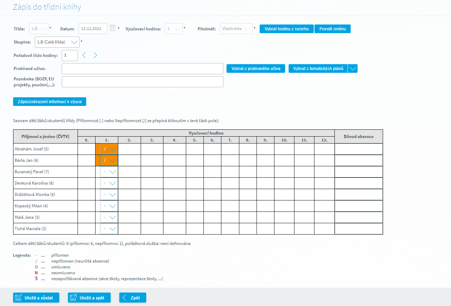Viewport: 451px width, 306px height.
Task: Open Zápis/zobrazení informací k výuce
Action: (x=50, y=102)
